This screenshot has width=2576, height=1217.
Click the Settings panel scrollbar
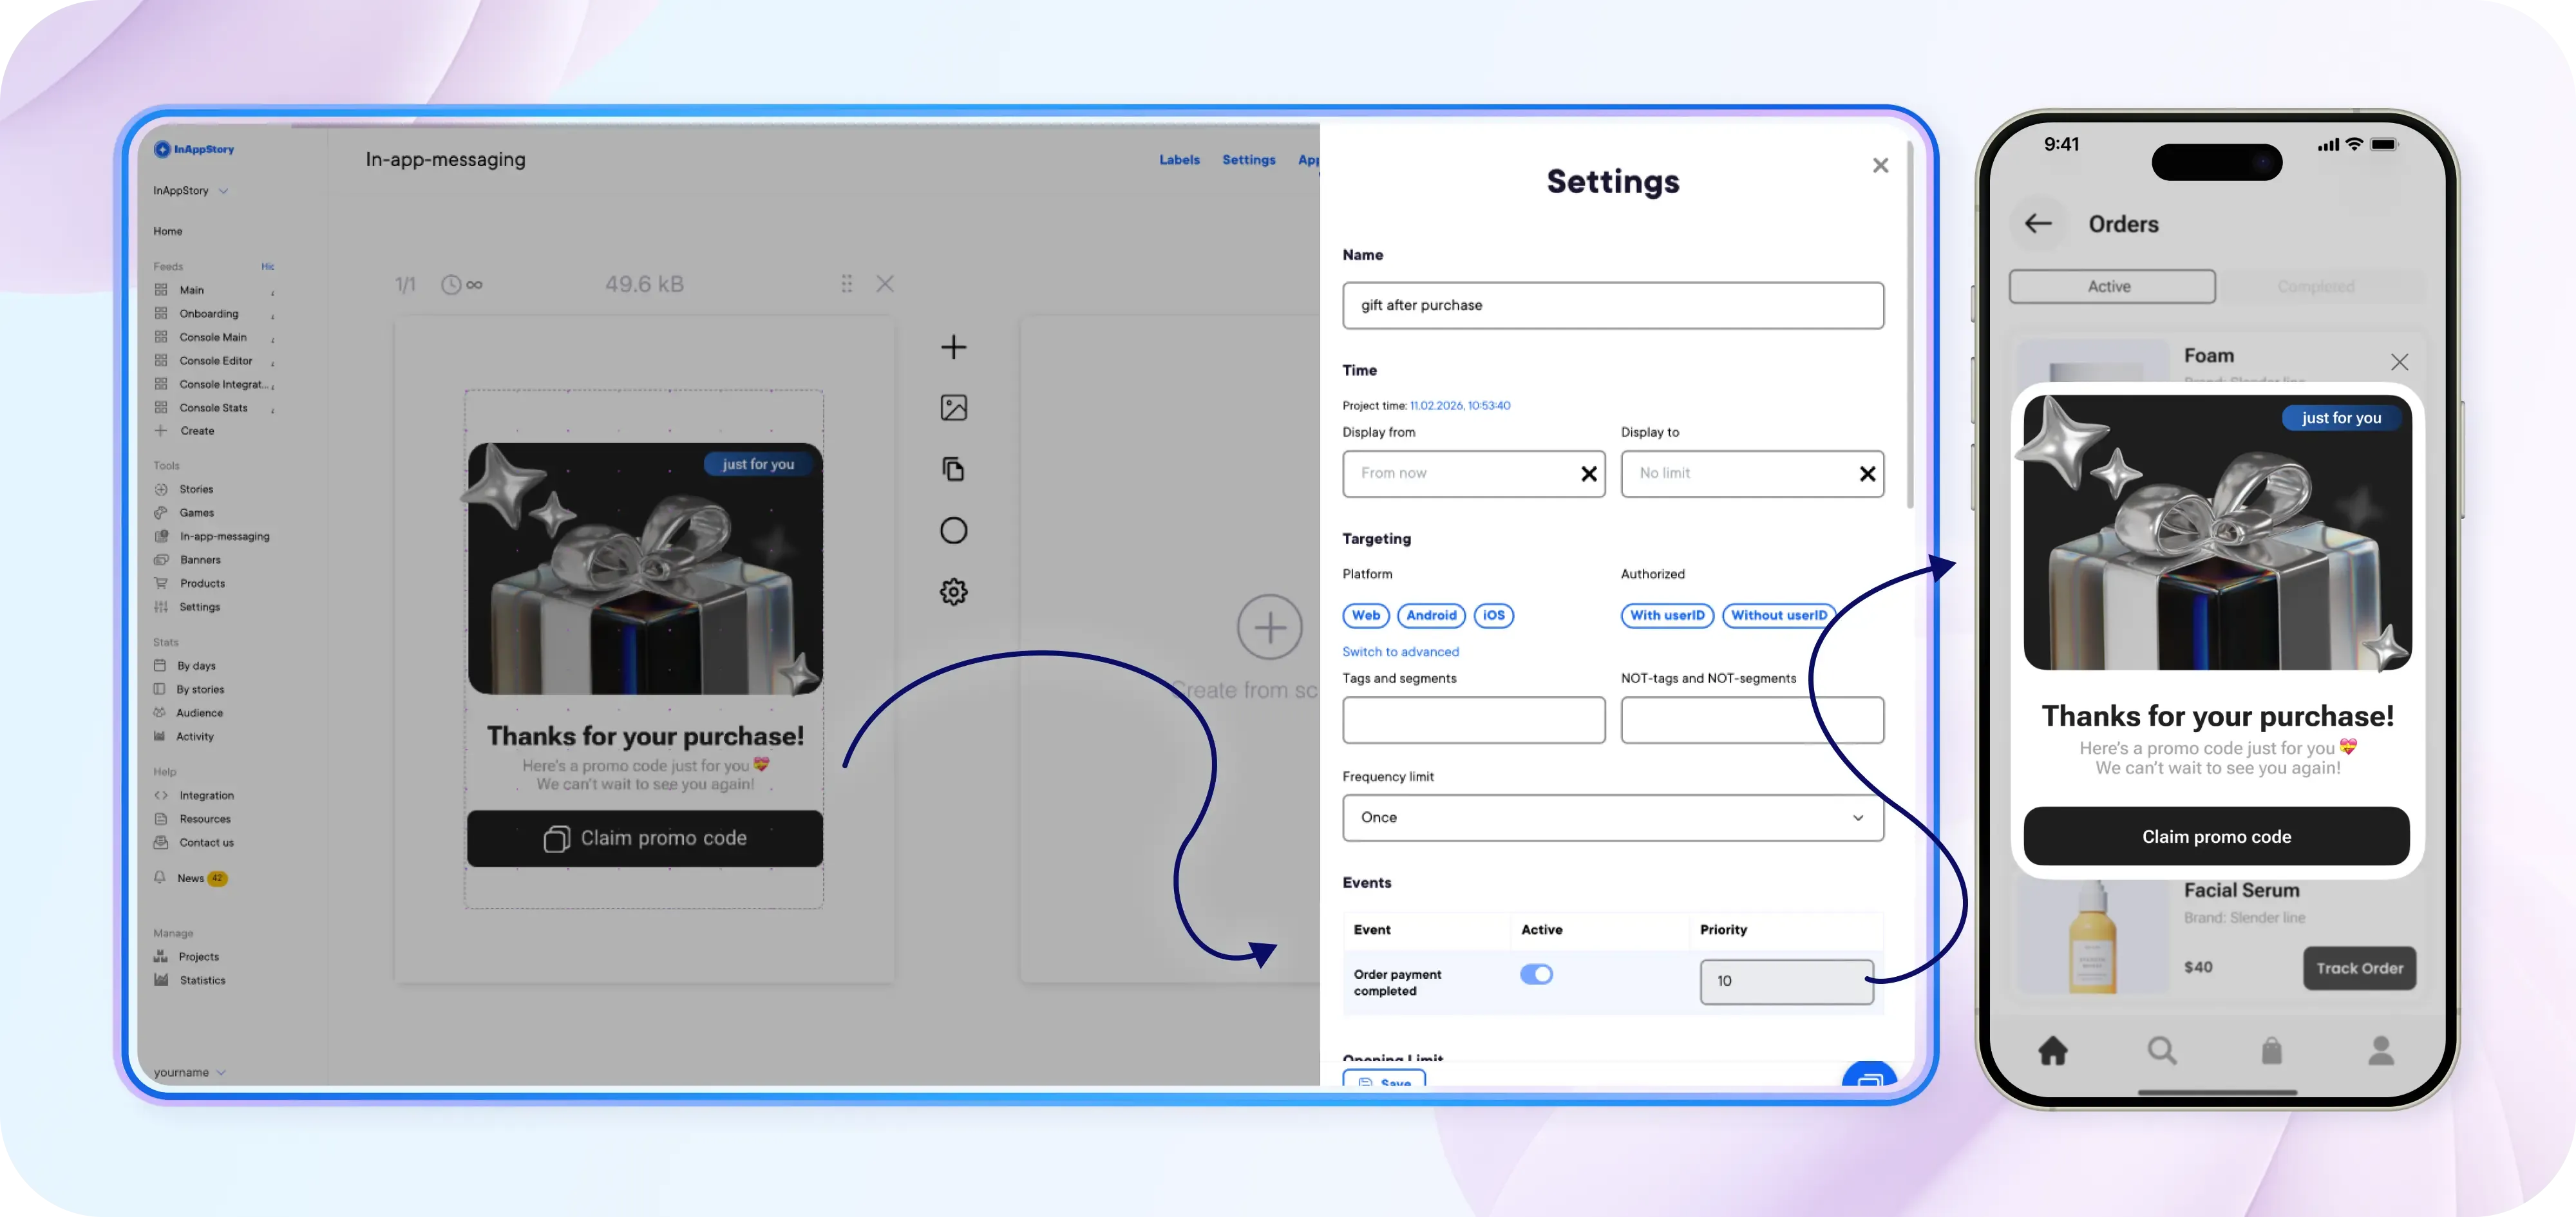coord(1909,325)
